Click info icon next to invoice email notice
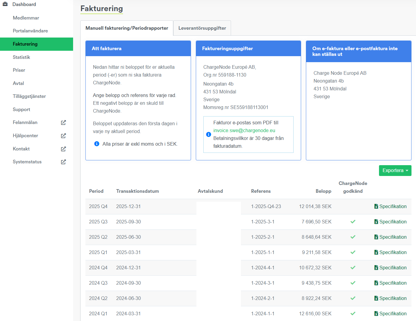The height and width of the screenshot is (321, 416). coord(208,135)
